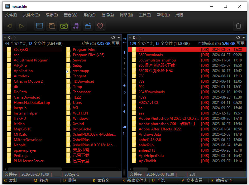This screenshot has height=185, width=249.
Task: Open the 帮助(H) menu
Action: click(163, 15)
